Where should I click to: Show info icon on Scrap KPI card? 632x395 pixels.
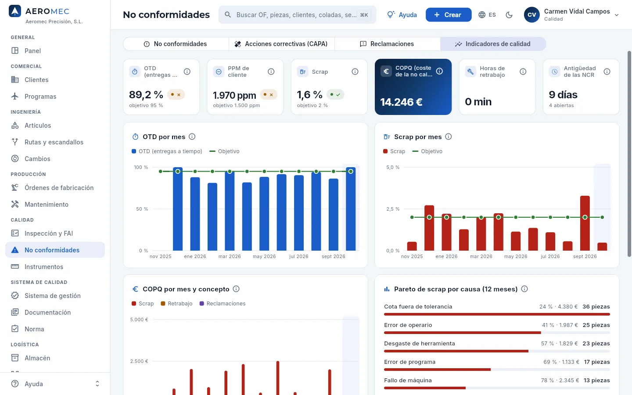[355, 72]
